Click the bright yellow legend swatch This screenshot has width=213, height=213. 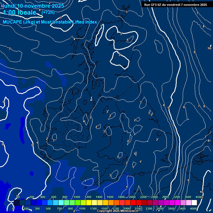click(89, 202)
